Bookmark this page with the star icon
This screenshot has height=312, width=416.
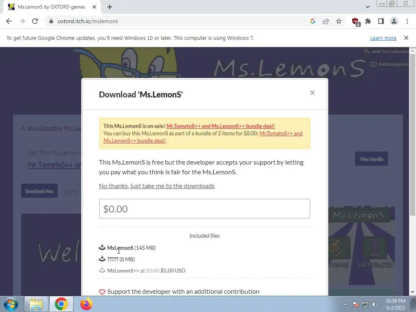(x=339, y=21)
